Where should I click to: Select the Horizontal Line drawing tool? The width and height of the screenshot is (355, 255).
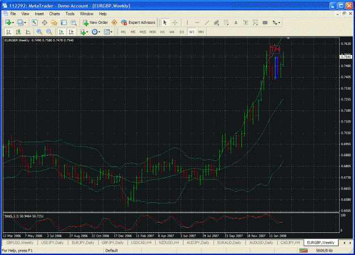(x=197, y=23)
